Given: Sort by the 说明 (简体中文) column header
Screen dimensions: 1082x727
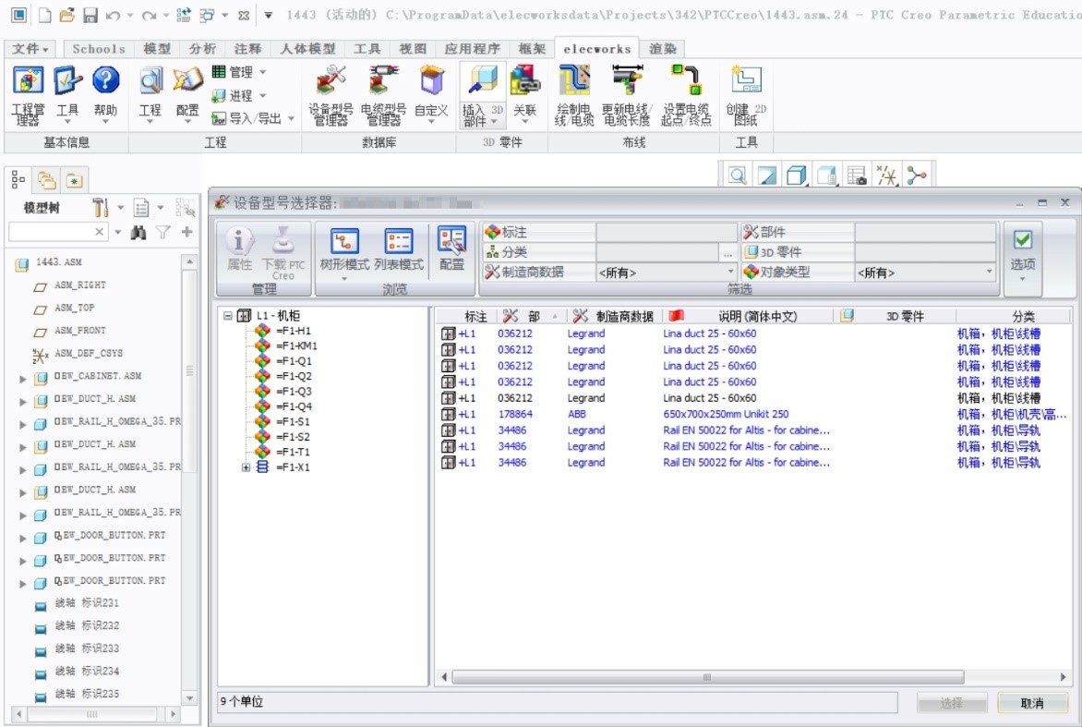Looking at the screenshot, I should point(748,316).
